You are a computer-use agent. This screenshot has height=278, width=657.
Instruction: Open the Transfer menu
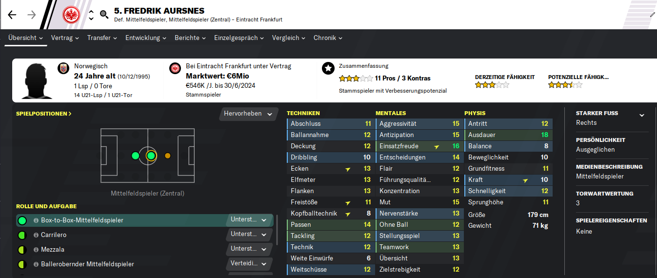(x=102, y=38)
